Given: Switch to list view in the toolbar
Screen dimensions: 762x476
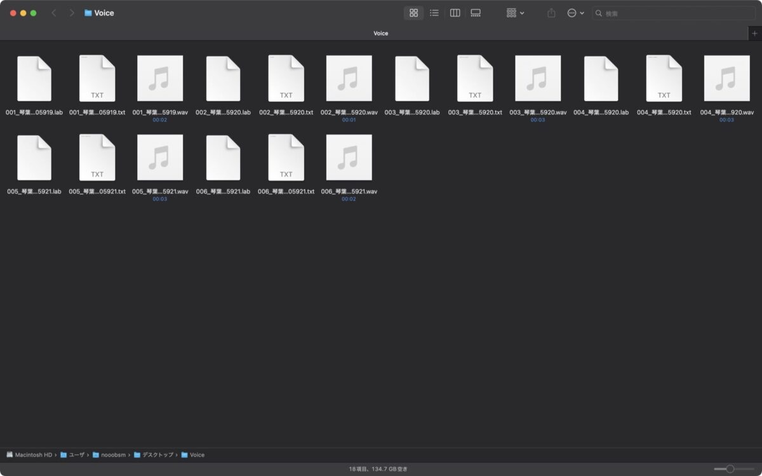Looking at the screenshot, I should pyautogui.click(x=434, y=13).
